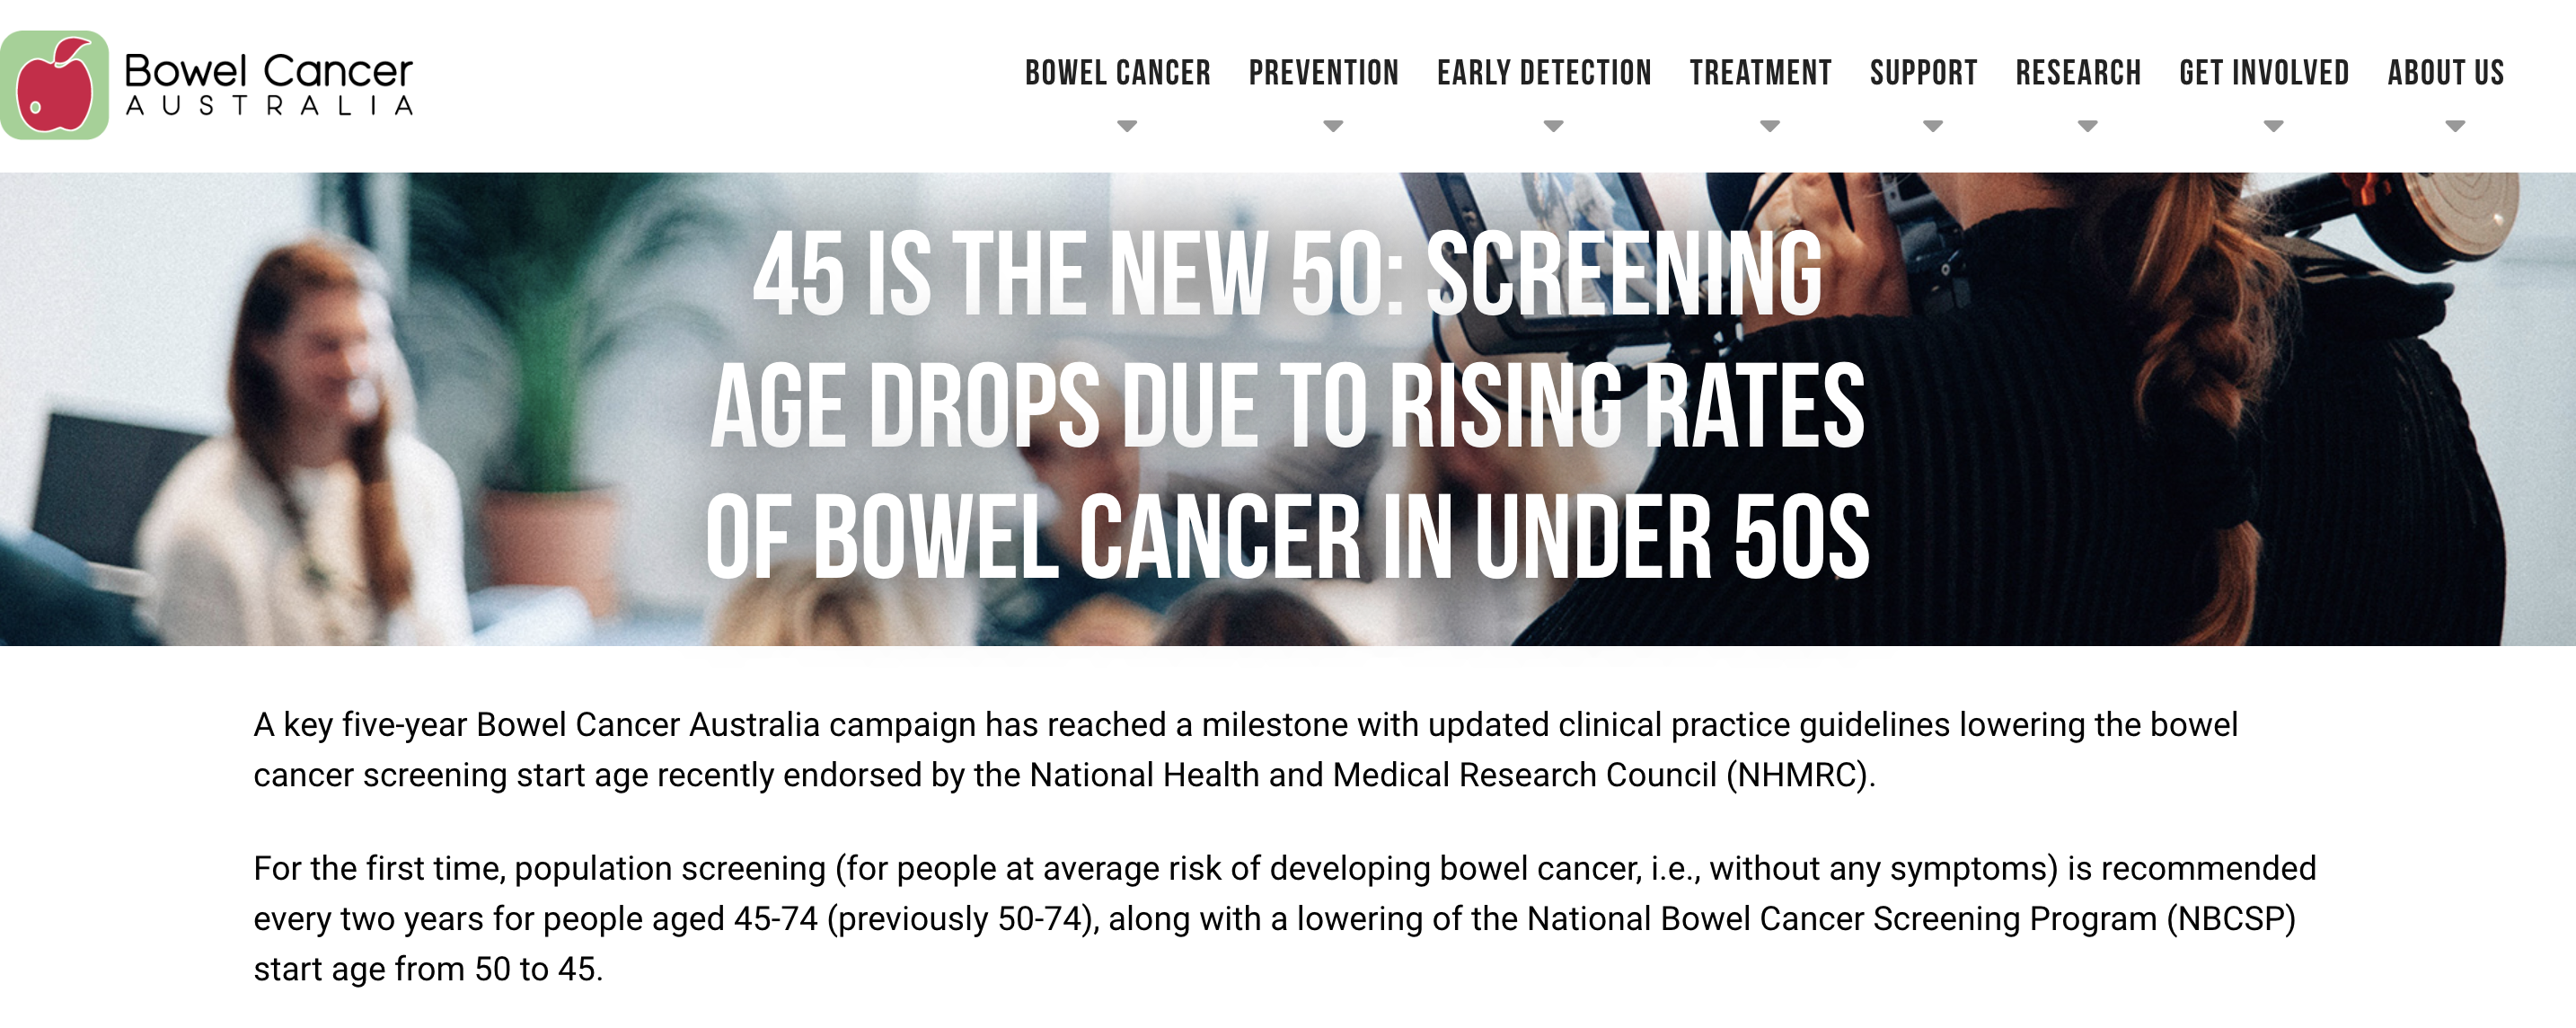Screen dimensions: 2576x1028
Task: Open the Bowel Cancer menu item
Action: click(x=1117, y=73)
